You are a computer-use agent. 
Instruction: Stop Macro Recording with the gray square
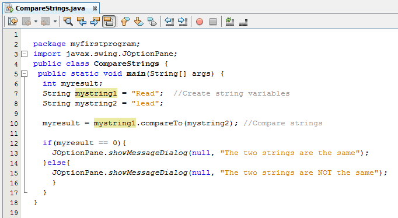tap(213, 22)
